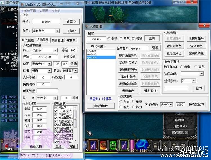
Task: Tick the 精确 exact-match checkbox
Action: 133,39
